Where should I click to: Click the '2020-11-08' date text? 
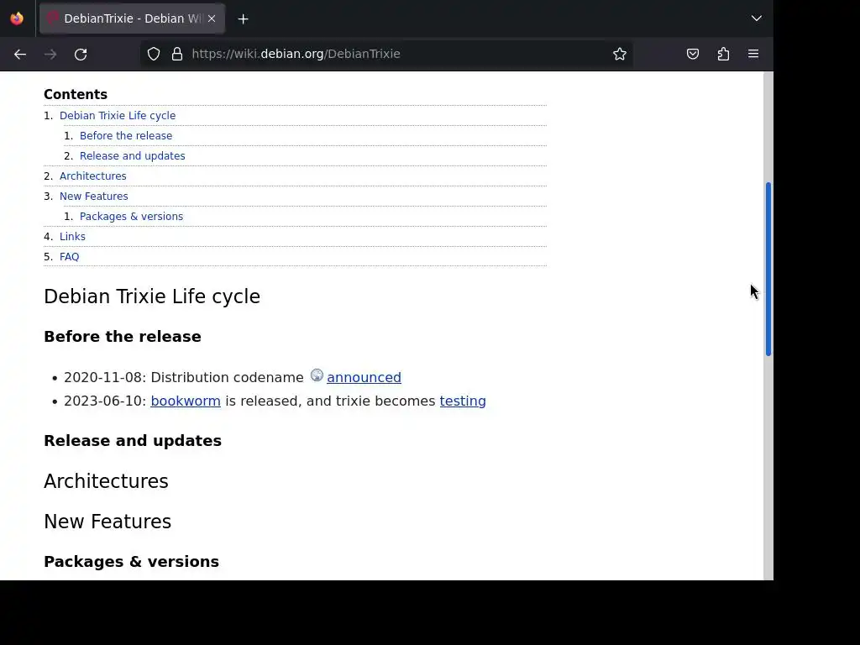click(103, 378)
